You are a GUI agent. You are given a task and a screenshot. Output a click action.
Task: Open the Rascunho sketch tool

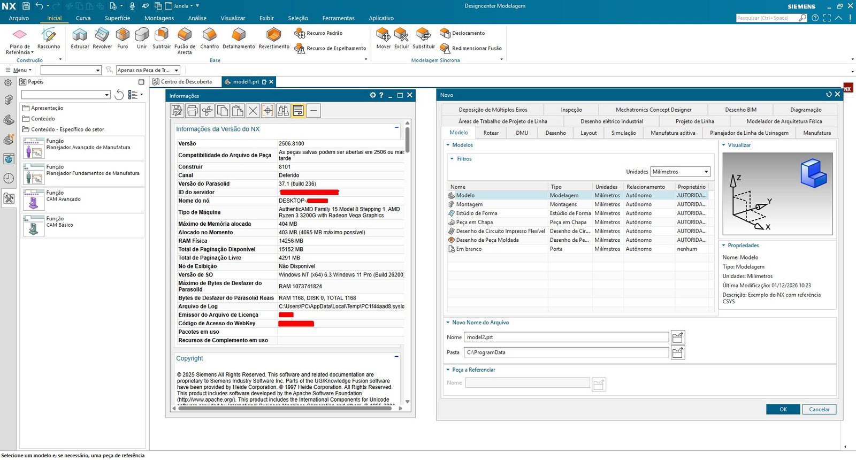pos(49,37)
